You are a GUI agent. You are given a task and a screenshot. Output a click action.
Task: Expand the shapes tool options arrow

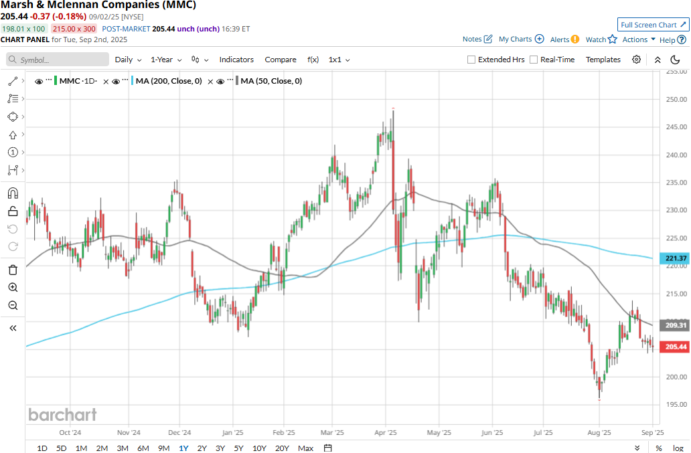click(23, 116)
